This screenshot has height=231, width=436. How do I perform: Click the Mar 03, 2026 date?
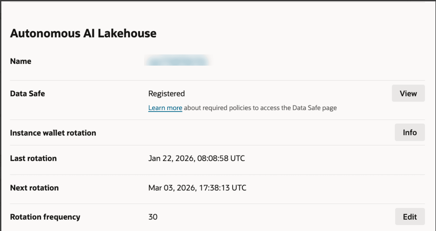click(x=172, y=188)
